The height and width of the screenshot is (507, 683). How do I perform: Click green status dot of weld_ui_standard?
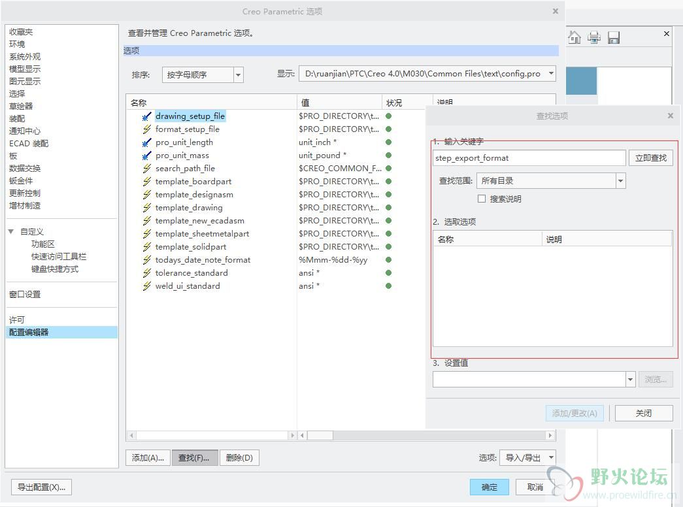pyautogui.click(x=388, y=286)
